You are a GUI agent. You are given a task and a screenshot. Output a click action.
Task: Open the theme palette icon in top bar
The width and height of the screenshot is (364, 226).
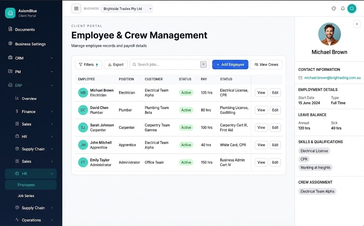[334, 8]
